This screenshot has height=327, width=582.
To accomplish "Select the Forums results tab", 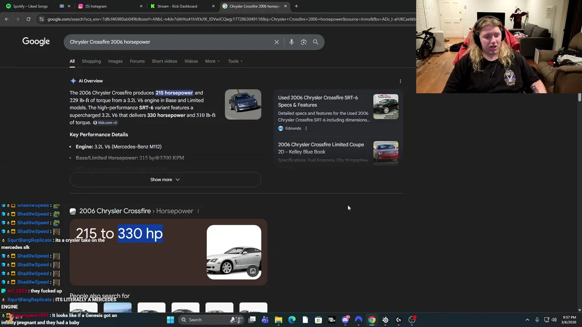I will (137, 61).
